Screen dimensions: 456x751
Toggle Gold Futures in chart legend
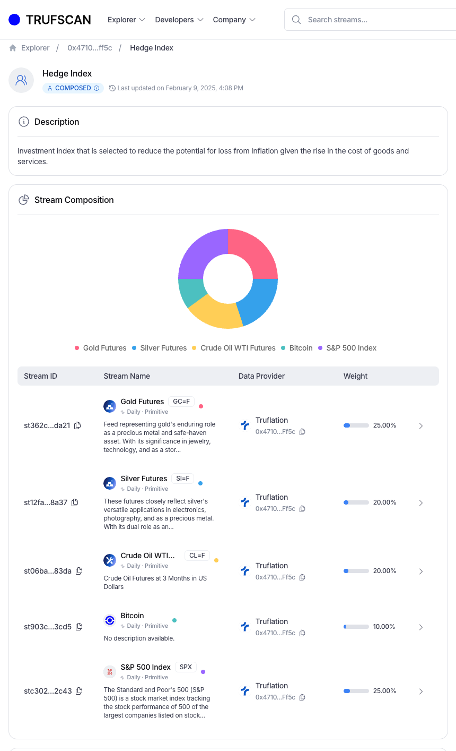pyautogui.click(x=101, y=348)
